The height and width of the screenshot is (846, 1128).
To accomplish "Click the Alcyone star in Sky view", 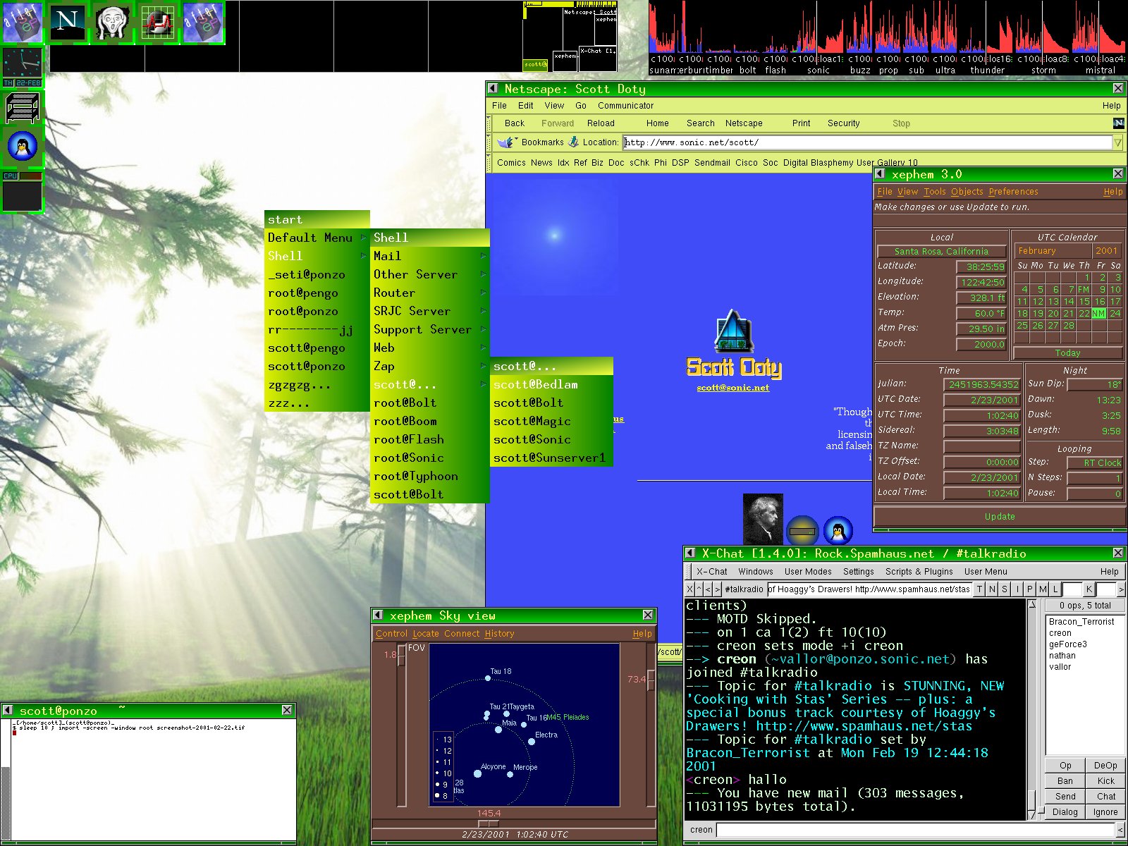I will click(477, 773).
